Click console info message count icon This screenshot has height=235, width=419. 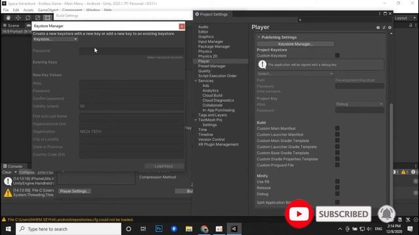pyautogui.click(x=395, y=172)
